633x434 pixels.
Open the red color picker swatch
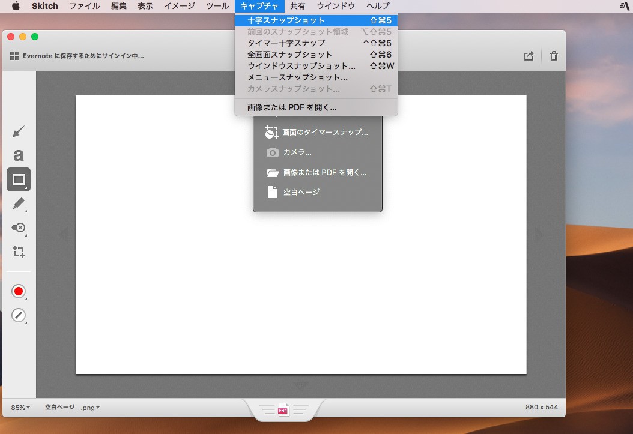click(19, 292)
